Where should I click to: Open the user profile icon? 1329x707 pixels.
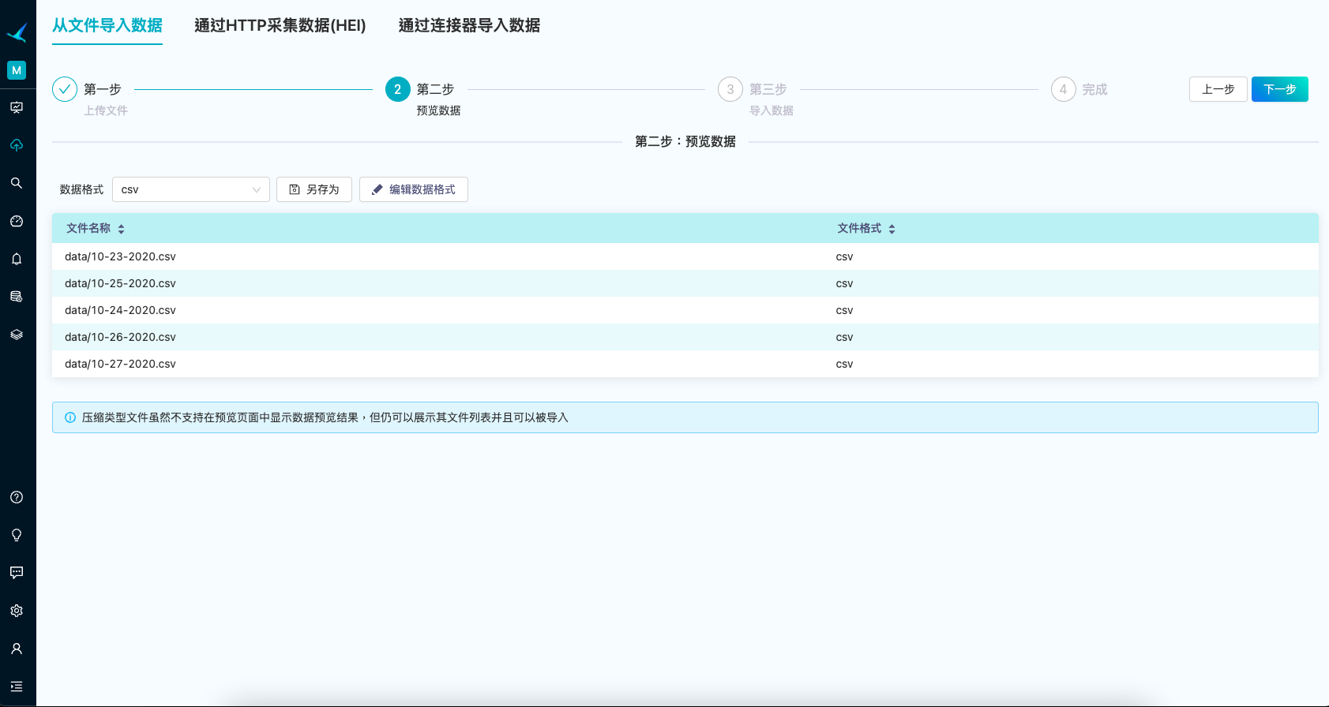coord(17,649)
